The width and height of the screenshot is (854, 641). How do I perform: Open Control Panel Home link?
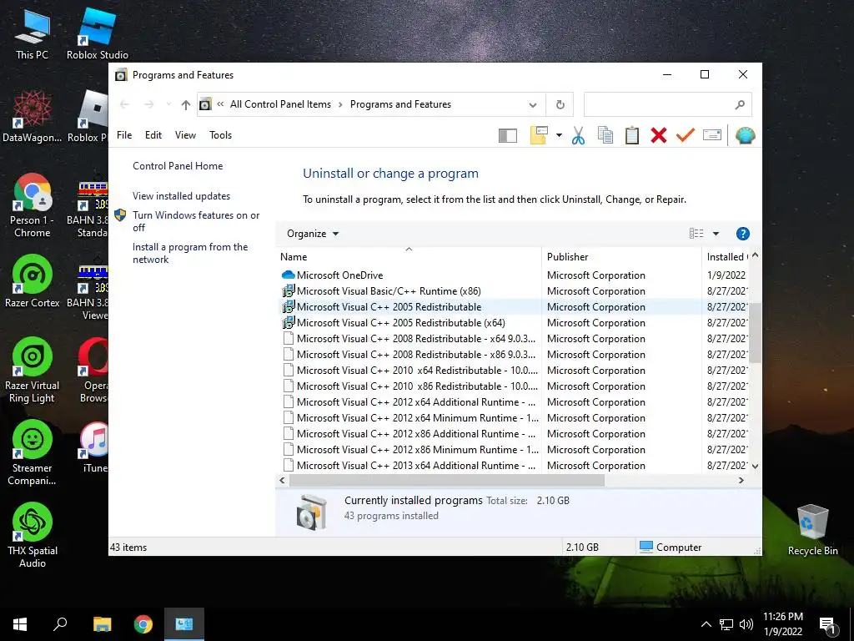point(178,166)
